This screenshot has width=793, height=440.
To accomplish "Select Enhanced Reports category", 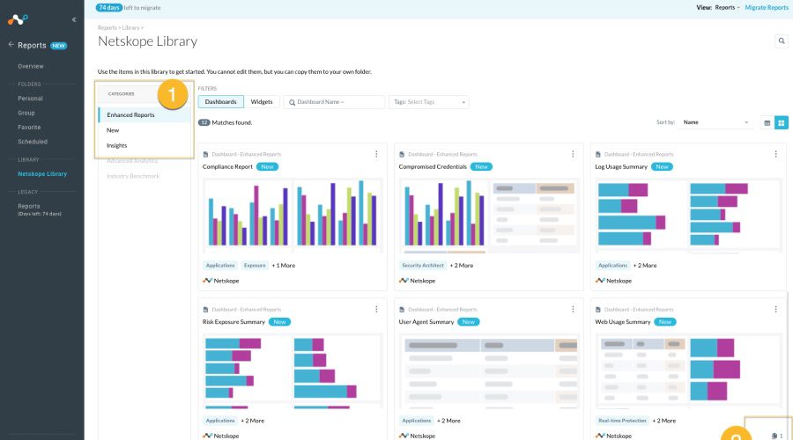I will pyautogui.click(x=145, y=114).
